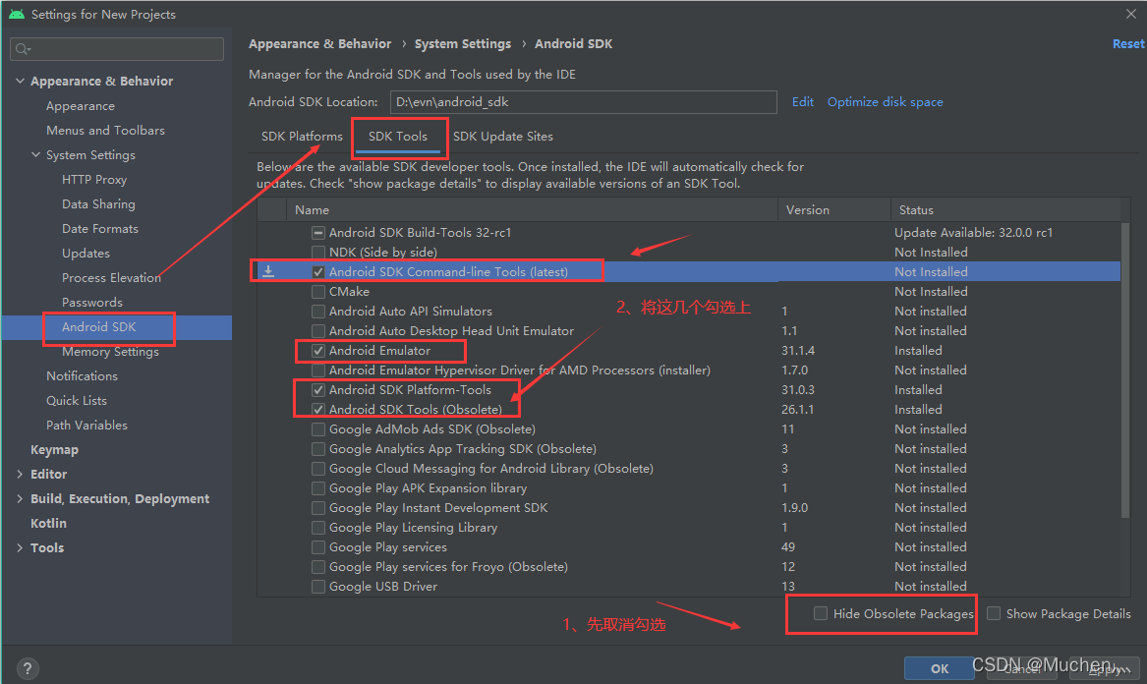
Task: Uncheck Android SDK Platform-Tools checkbox
Action: point(318,390)
